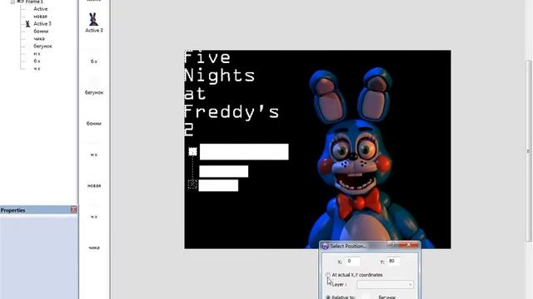Select 'бегунок' in the frame tree
Screen dimensions: 533x299
[42, 47]
